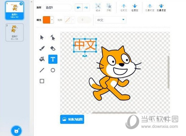Viewport: 186px width, 136px height.
Task: Click the Group icon
Action: (98, 7)
